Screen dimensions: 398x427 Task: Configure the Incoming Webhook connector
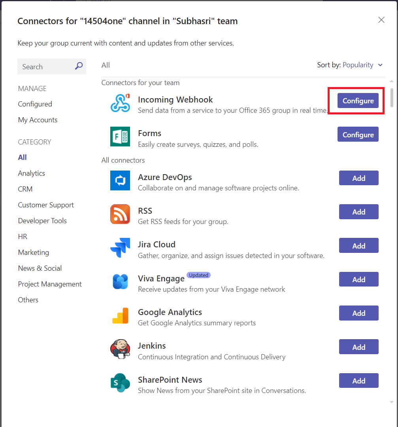pos(358,101)
